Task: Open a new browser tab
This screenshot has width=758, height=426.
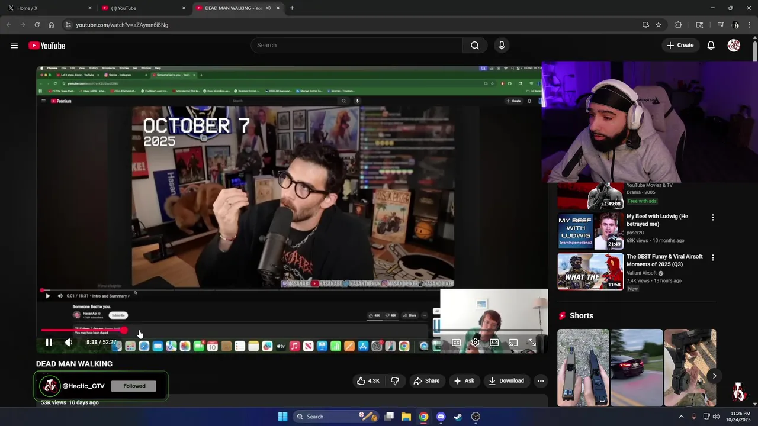Action: pos(292,8)
